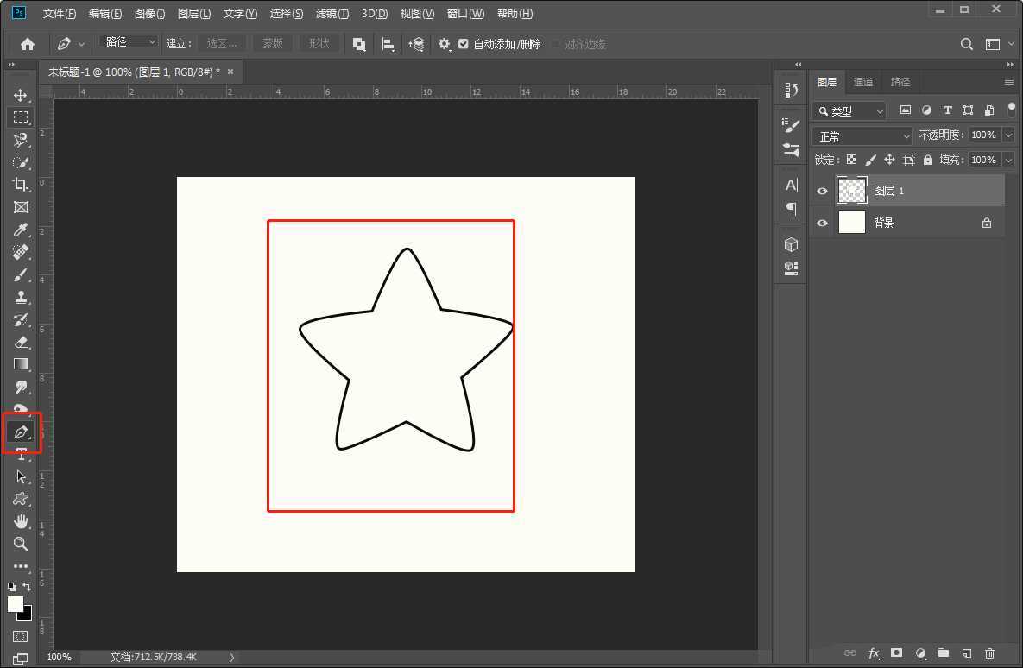Expand the 不透明度 opacity dropdown arrow

coord(1008,135)
